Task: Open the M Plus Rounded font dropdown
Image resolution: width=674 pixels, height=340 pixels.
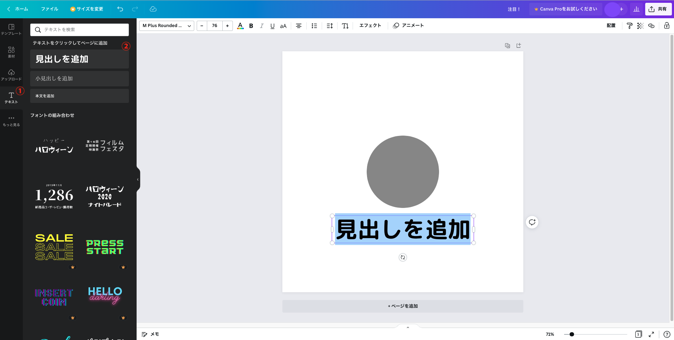Action: (166, 25)
